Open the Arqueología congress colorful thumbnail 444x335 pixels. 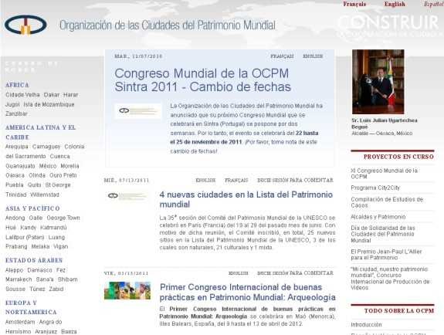coord(127,290)
